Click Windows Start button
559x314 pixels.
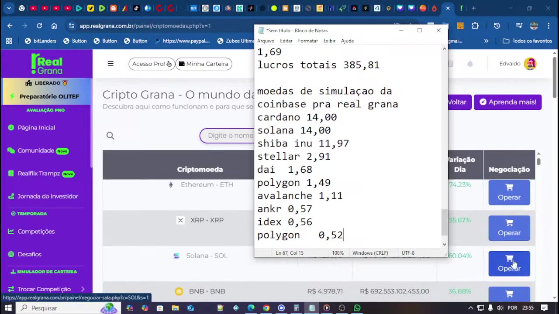pos(8,308)
